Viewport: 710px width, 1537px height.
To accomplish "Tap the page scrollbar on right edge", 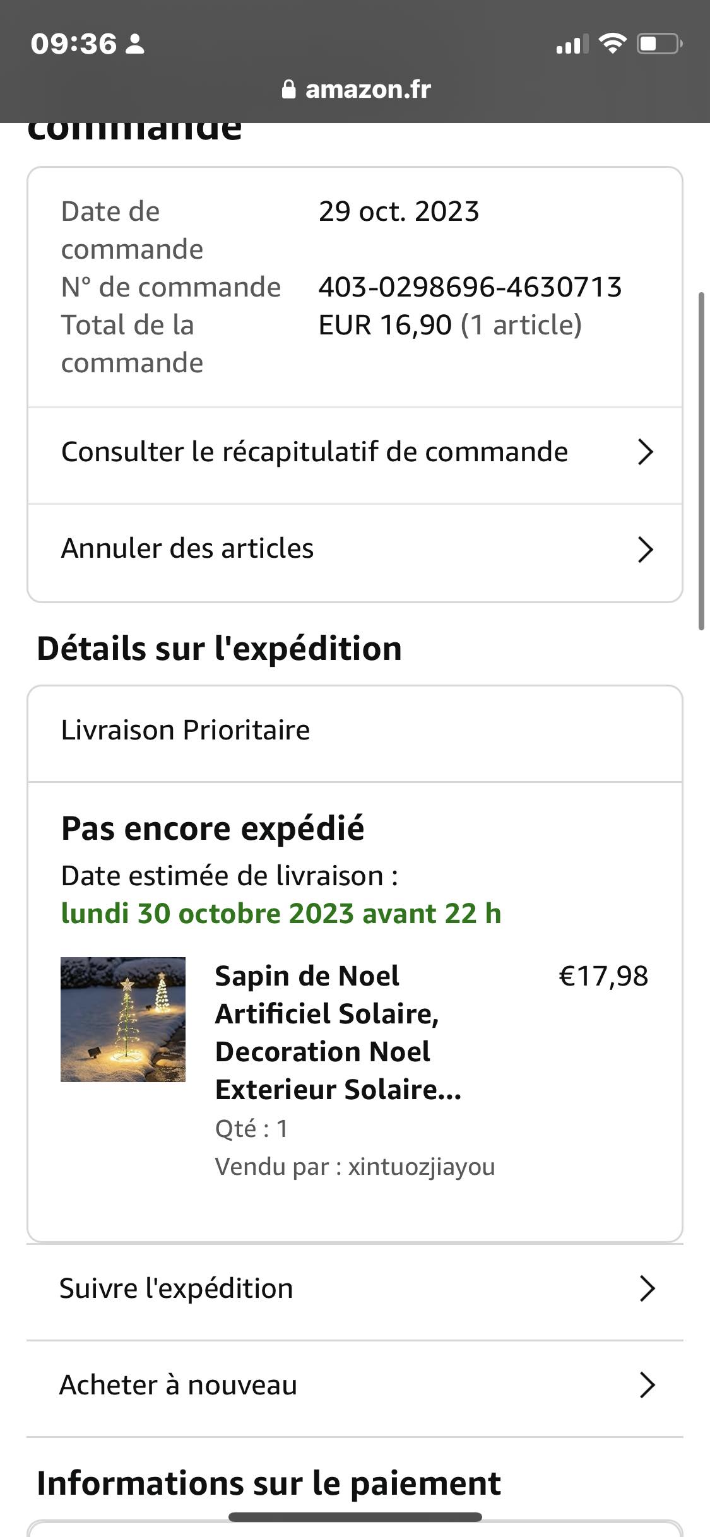I will [701, 461].
